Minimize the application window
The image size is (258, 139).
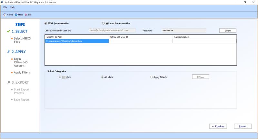point(236,2)
